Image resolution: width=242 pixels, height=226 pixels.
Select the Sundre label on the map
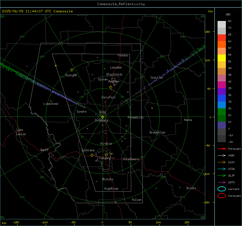coord(81,112)
